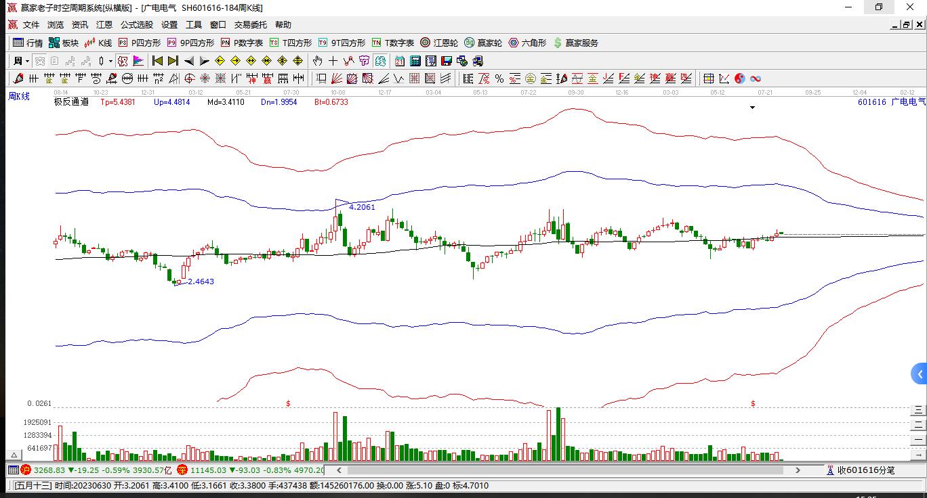Viewport: 927px width, 498px height.
Task: Click the calculator icon in toolbar
Action: click(415, 61)
